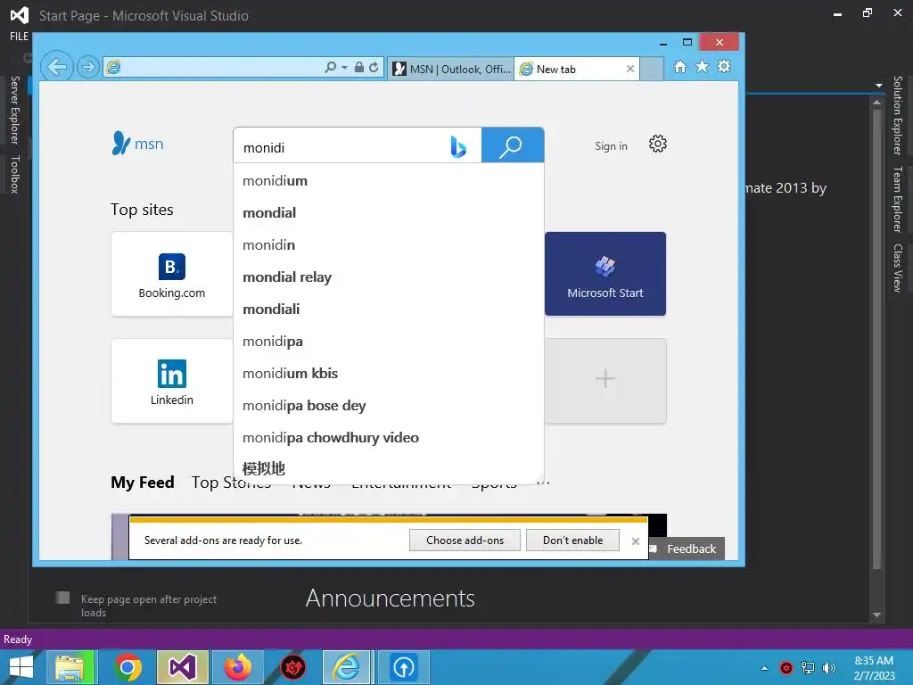This screenshot has width=913, height=685.
Task: Click the add top site plus tile
Action: [605, 381]
